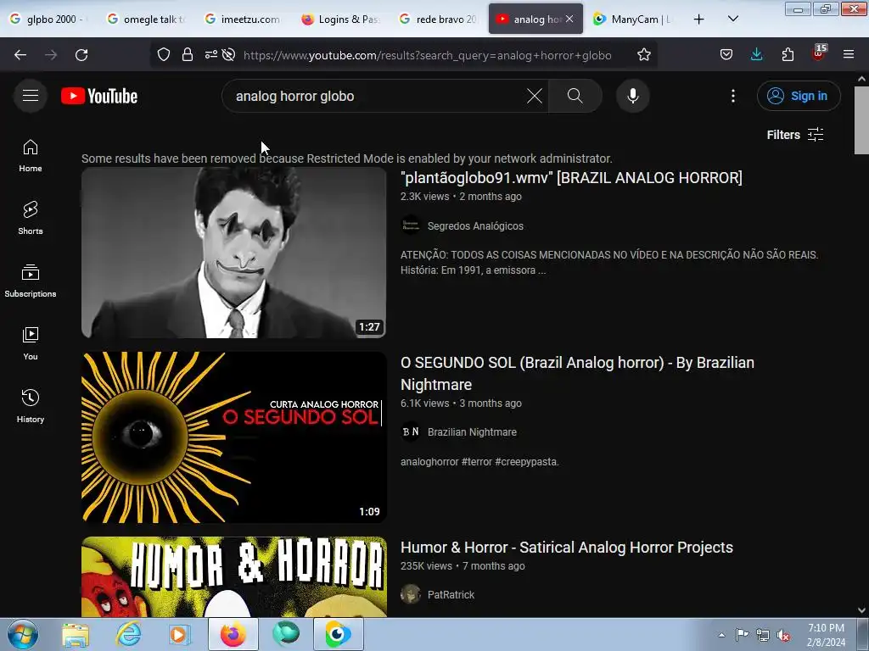Open Firefox application menu
The image size is (869, 651).
849,55
